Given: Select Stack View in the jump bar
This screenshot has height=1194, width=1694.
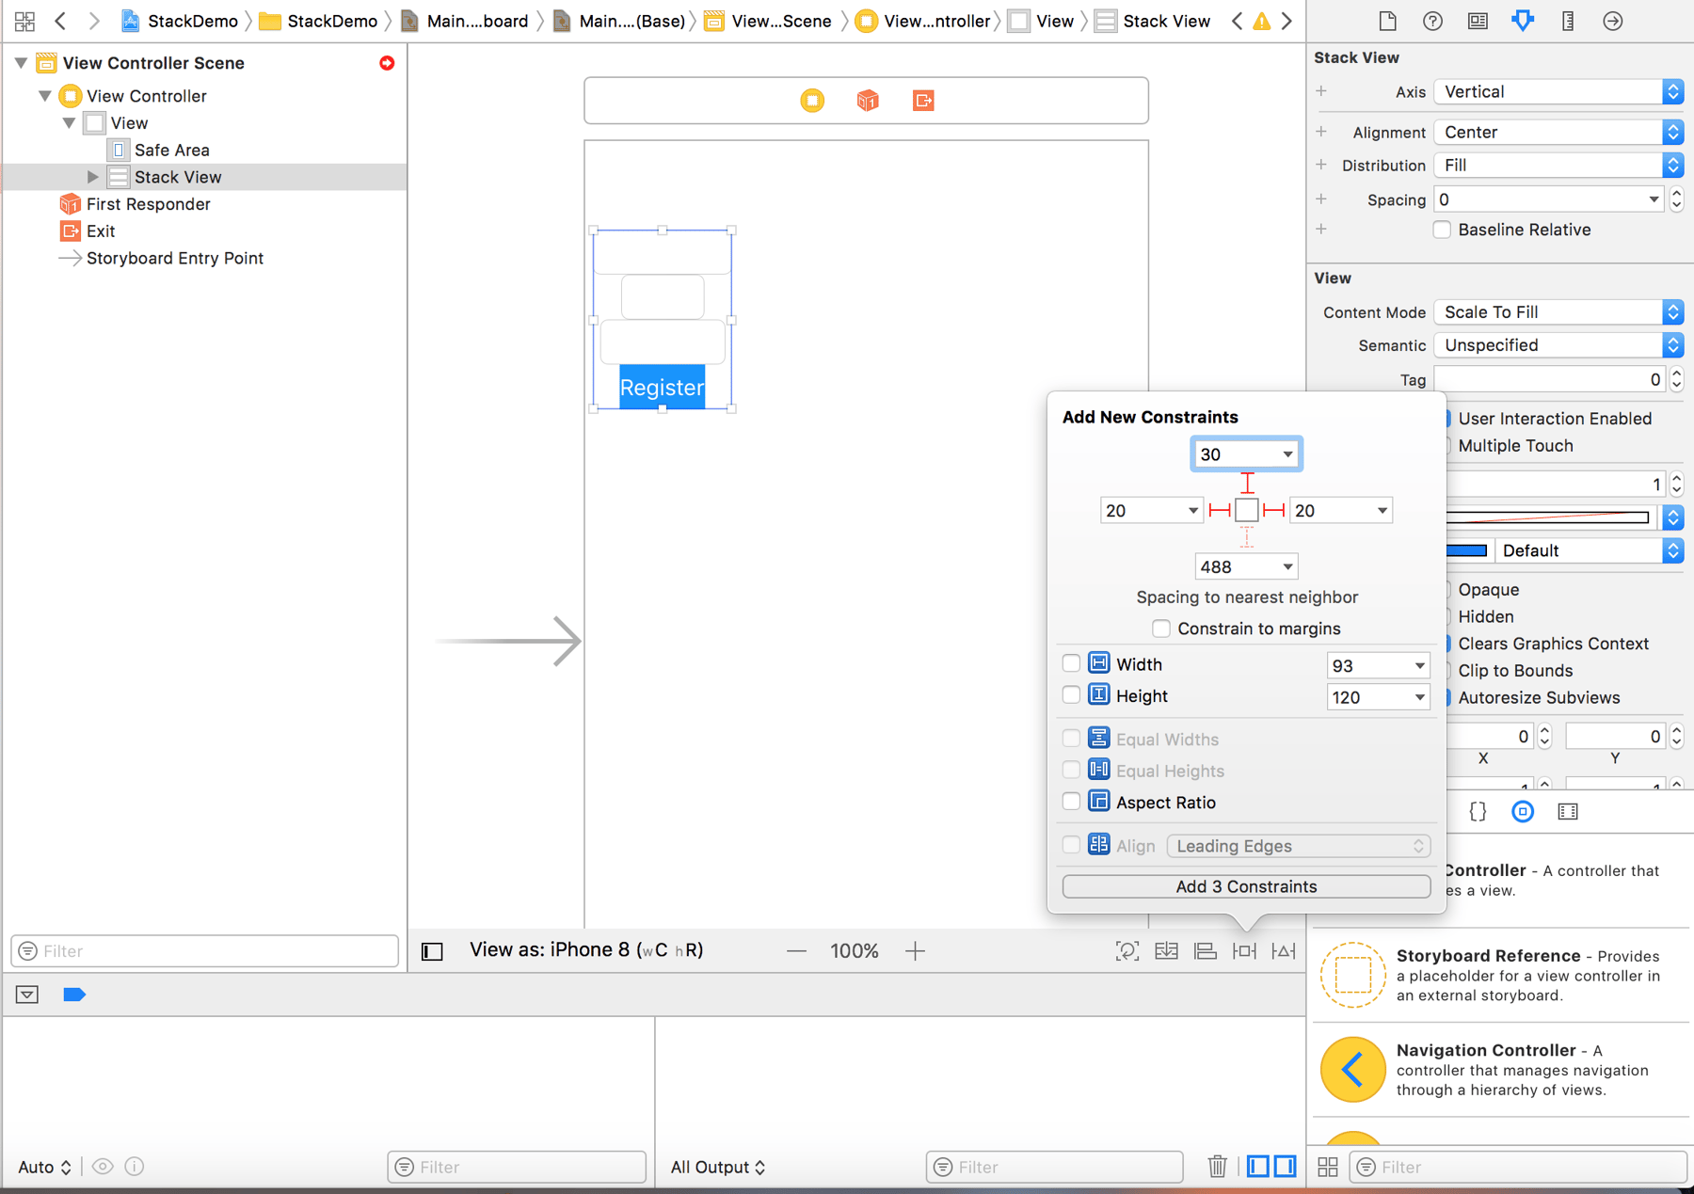Looking at the screenshot, I should click(1165, 20).
